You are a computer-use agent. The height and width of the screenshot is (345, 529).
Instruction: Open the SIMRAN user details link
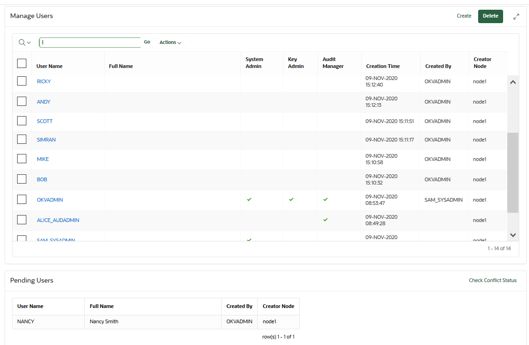(46, 139)
